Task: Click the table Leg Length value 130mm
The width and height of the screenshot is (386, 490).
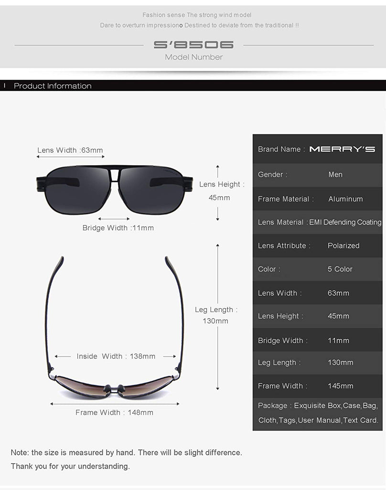Action: [341, 363]
